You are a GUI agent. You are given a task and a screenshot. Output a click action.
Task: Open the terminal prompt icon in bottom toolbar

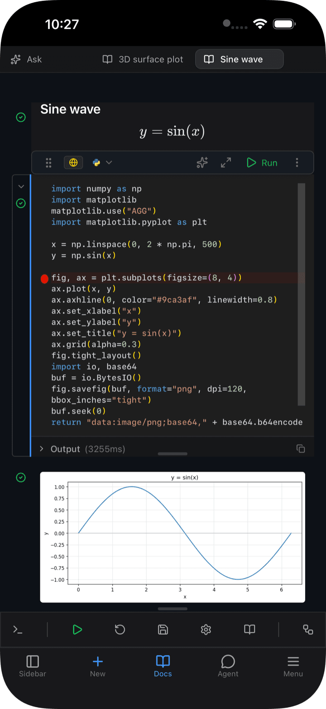(18, 630)
